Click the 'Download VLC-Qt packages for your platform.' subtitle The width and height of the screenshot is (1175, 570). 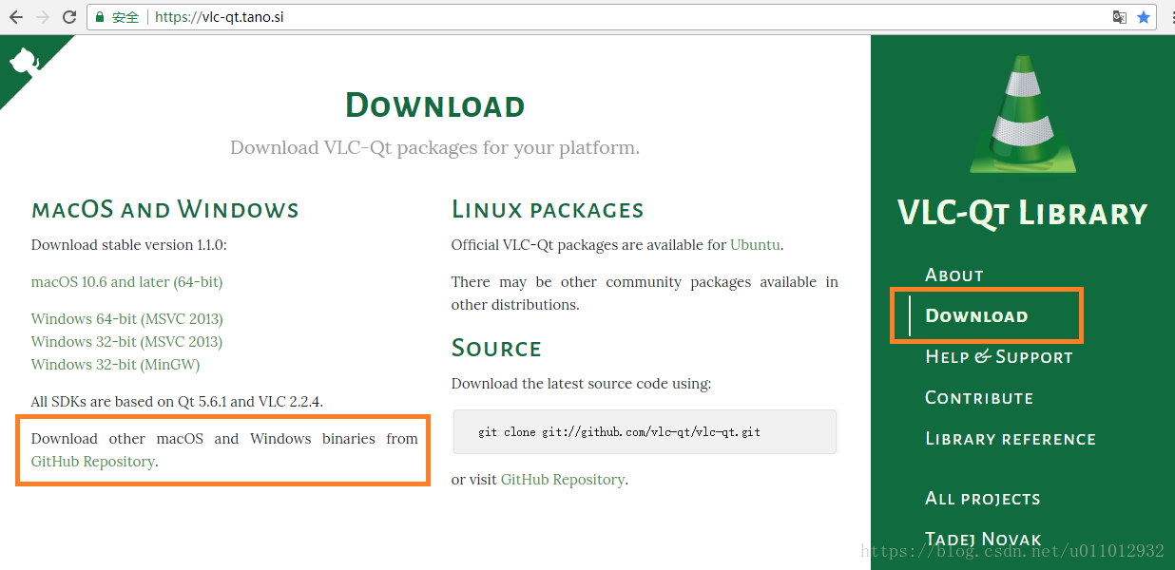tap(434, 148)
